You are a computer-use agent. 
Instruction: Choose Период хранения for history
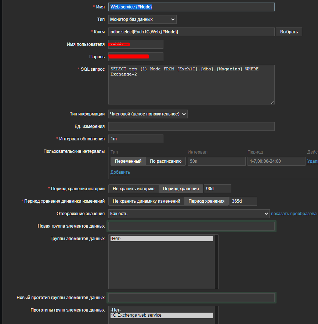point(181,189)
